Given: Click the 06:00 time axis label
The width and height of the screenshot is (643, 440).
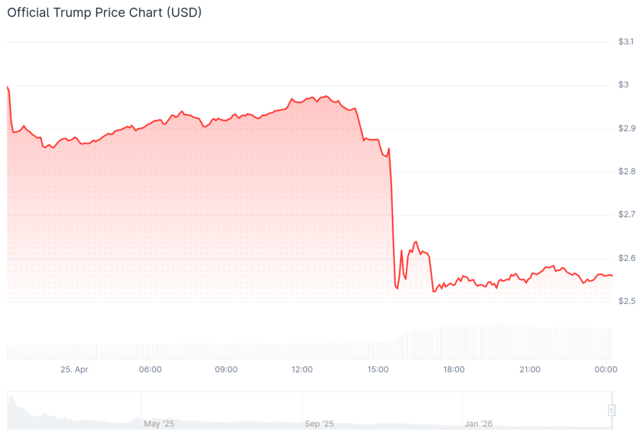Looking at the screenshot, I should (x=150, y=370).
